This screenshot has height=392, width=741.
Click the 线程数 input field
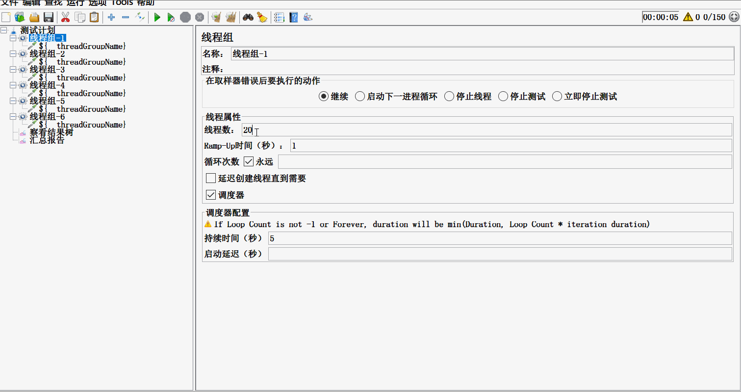[x=487, y=130]
